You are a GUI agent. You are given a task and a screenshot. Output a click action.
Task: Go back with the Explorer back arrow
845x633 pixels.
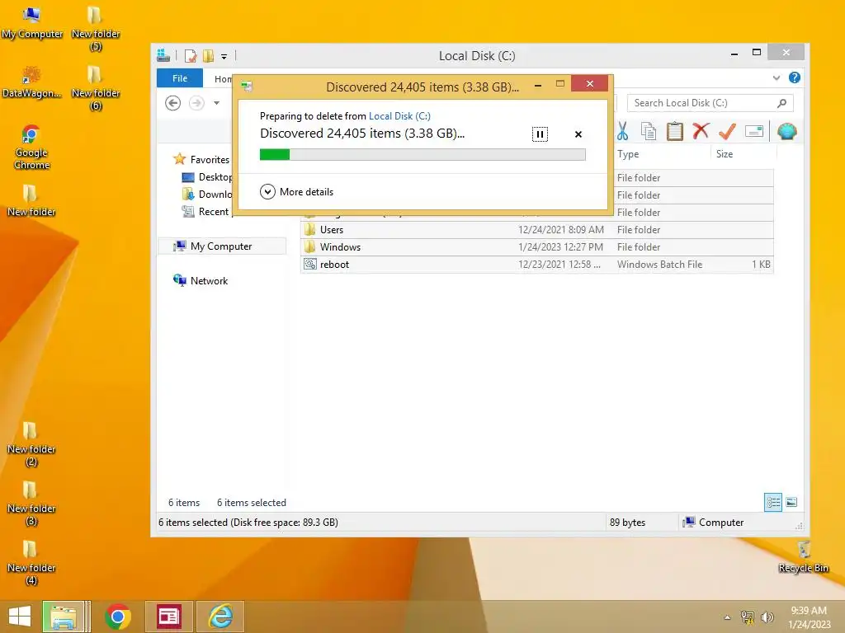coord(172,103)
